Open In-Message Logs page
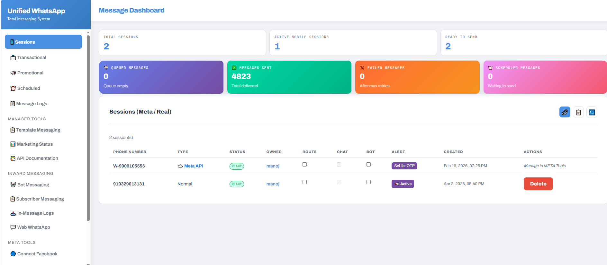This screenshot has width=607, height=265. 43,213
